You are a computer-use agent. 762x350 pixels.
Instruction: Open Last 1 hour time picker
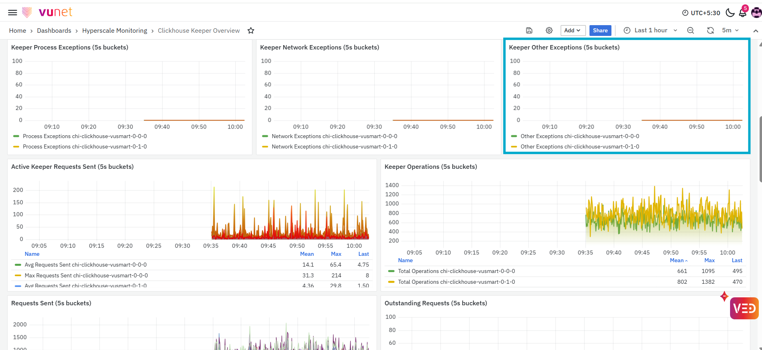651,30
